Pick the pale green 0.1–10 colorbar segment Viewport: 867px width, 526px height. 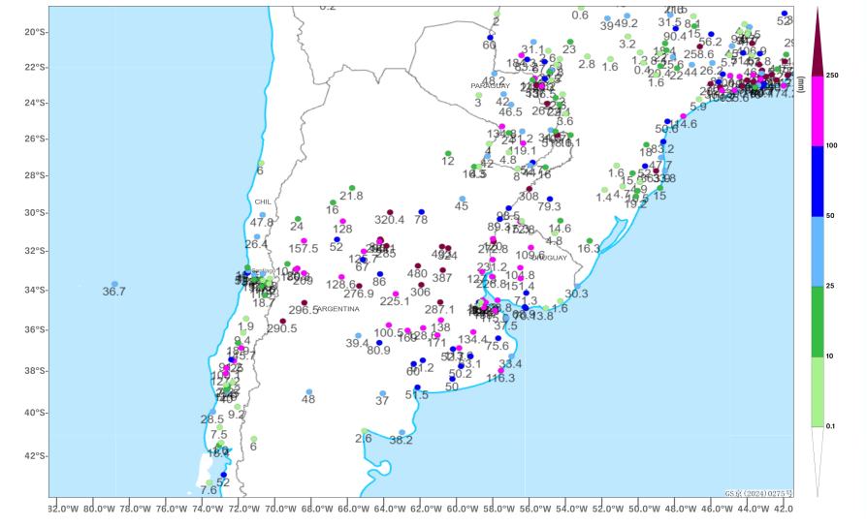(818, 391)
